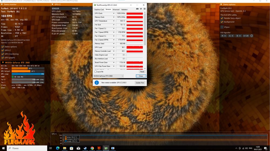Click the Reset button in GPU-Z

pyautogui.click(x=142, y=72)
